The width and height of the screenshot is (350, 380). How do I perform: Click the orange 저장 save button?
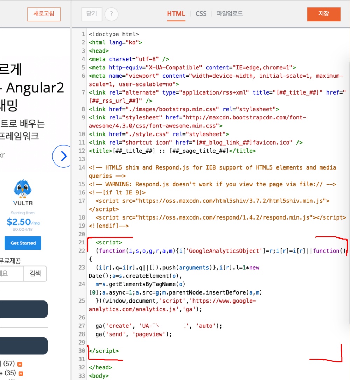(x=324, y=14)
